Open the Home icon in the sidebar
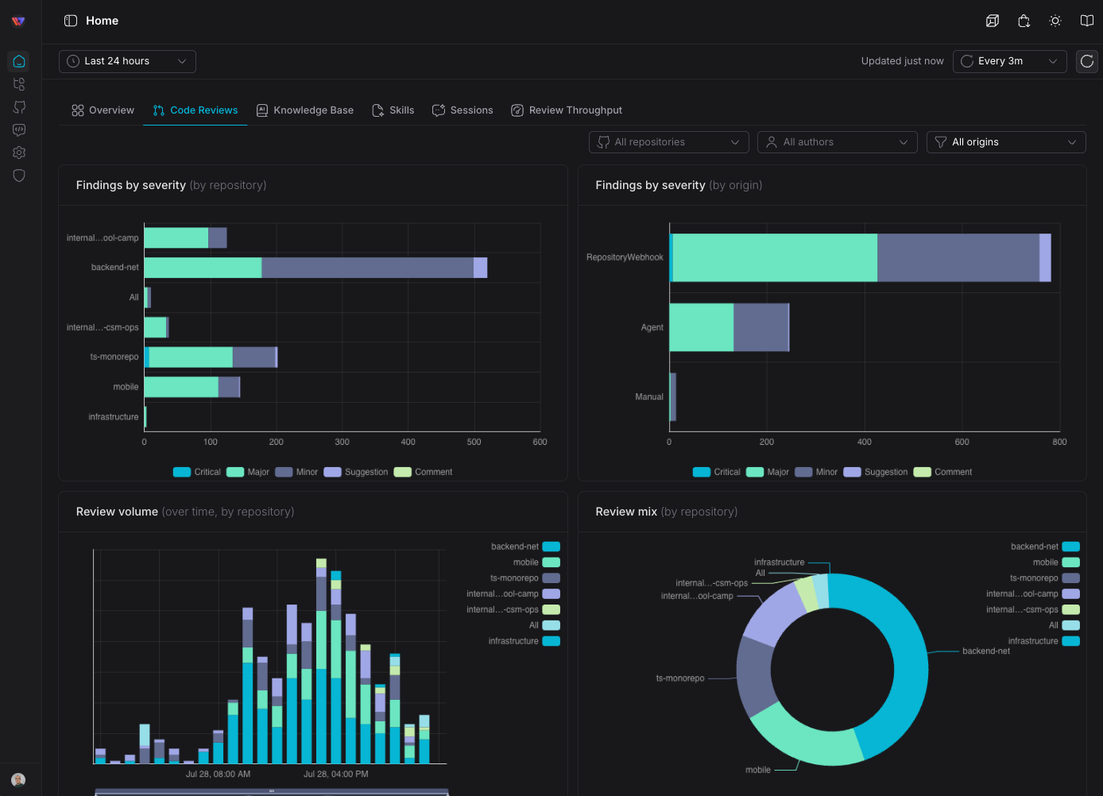The width and height of the screenshot is (1103, 796). click(x=19, y=61)
